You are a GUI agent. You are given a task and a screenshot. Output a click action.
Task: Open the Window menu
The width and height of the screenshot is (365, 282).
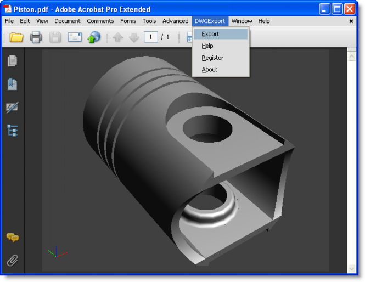pyautogui.click(x=242, y=21)
